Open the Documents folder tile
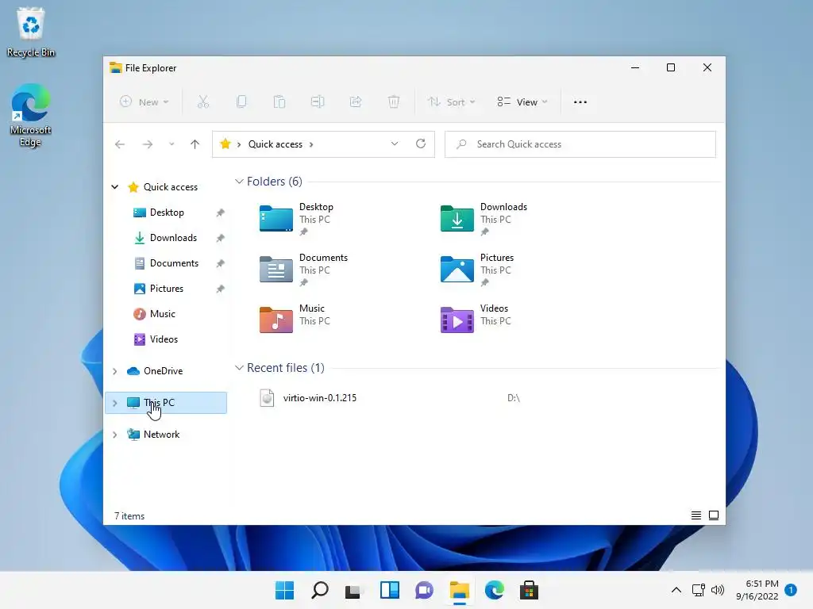 pos(303,270)
